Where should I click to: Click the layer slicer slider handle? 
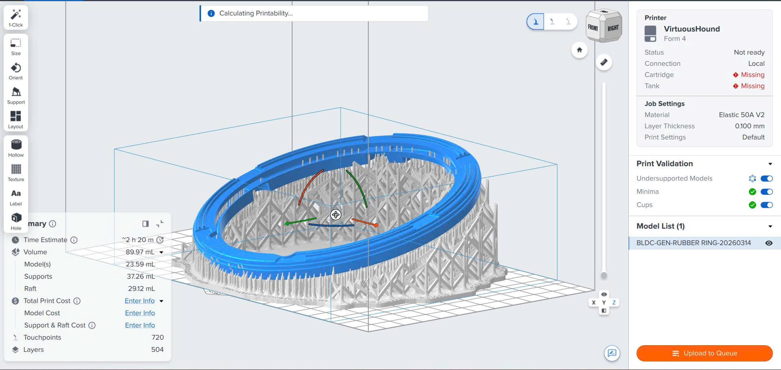[604, 276]
